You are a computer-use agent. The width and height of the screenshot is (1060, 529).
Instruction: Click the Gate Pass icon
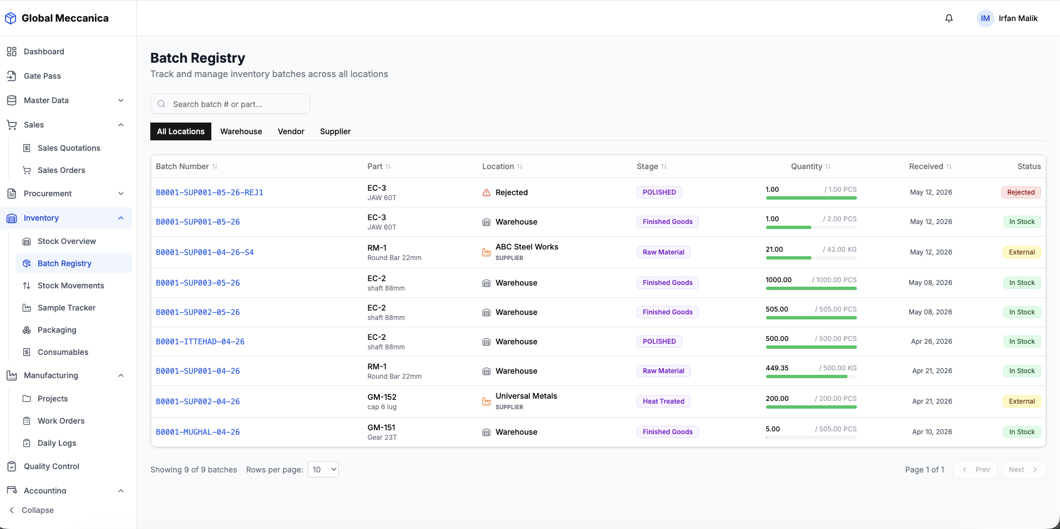point(12,76)
